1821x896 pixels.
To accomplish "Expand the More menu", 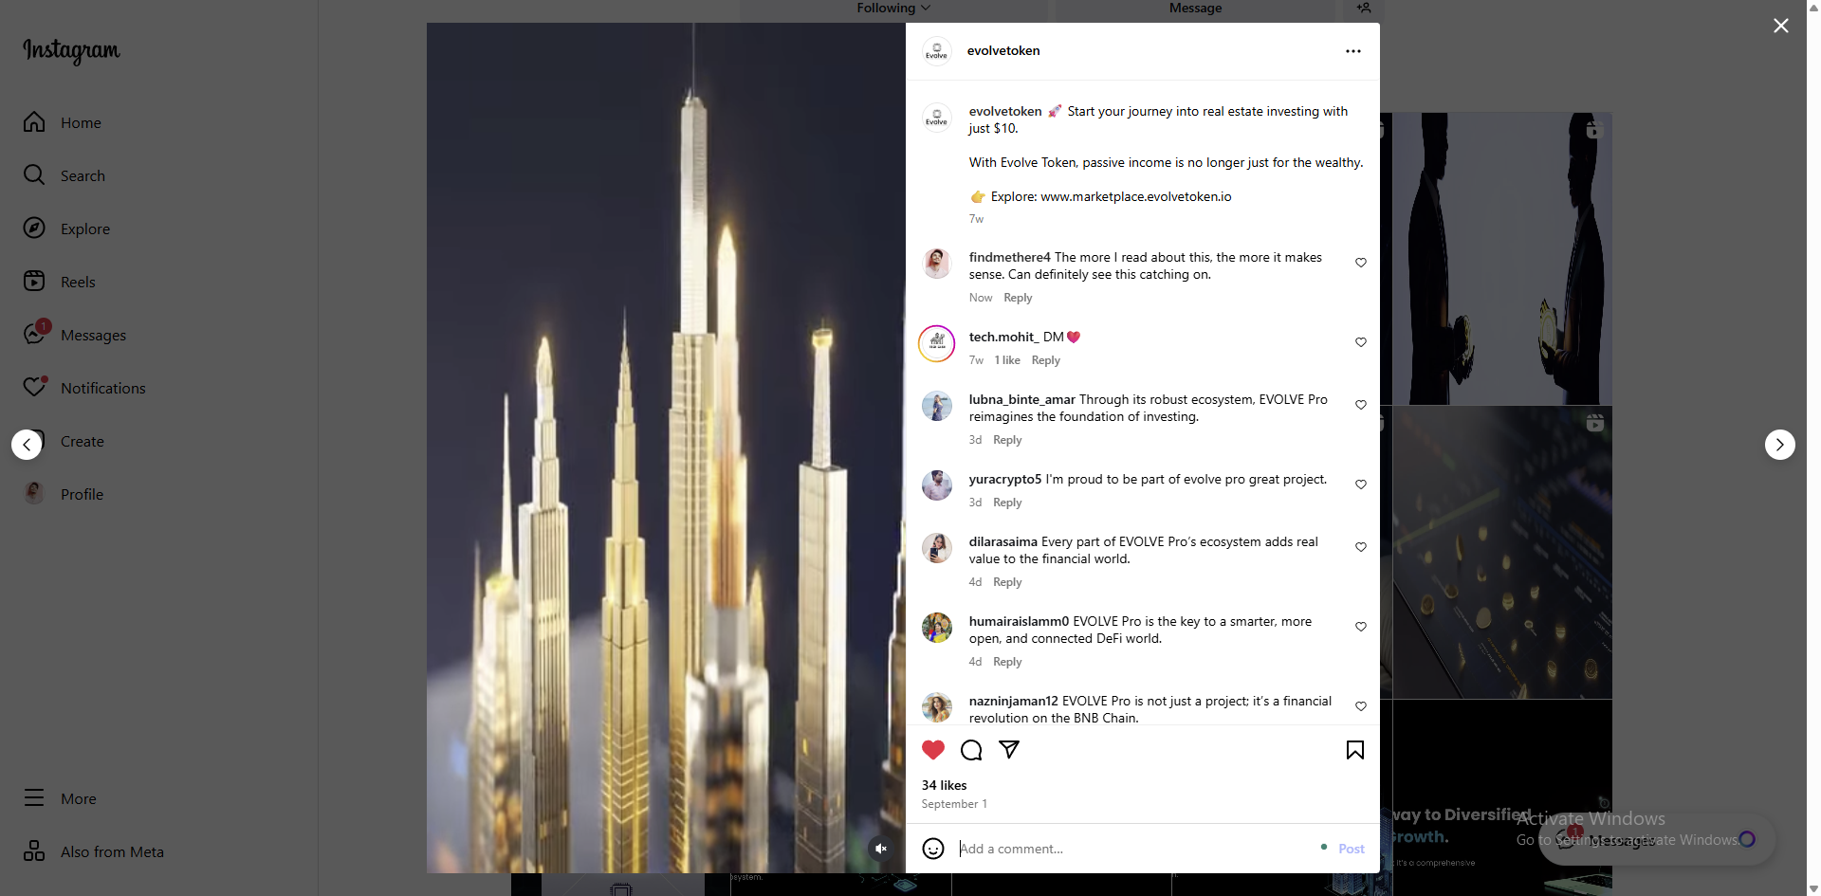I will 61,798.
